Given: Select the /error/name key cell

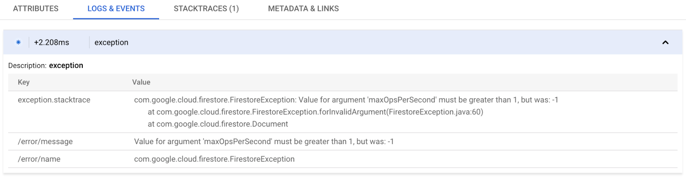Looking at the screenshot, I should point(39,159).
